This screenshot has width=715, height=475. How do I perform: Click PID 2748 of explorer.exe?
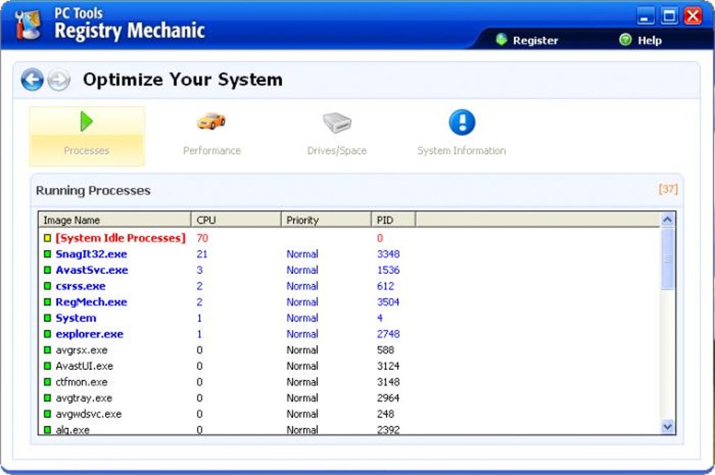[388, 333]
